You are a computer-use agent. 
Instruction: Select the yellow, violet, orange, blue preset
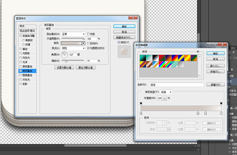(143, 64)
